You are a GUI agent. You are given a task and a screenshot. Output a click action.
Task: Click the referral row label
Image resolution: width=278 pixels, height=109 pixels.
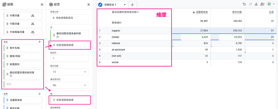click(116, 43)
